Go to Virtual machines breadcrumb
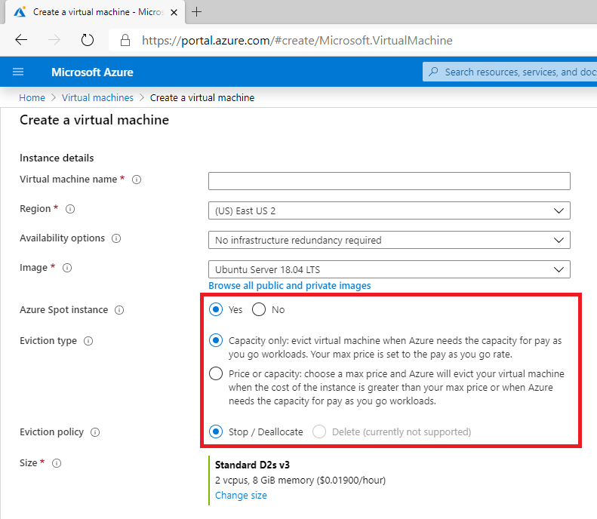 click(97, 98)
